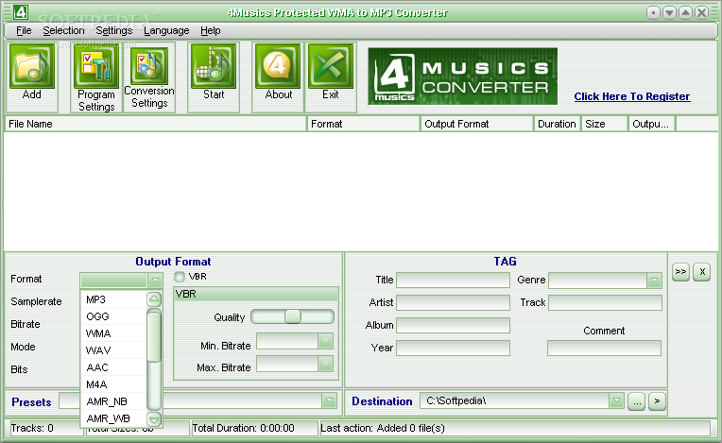Click the format list scroll down arrow
The width and height of the screenshot is (722, 443).
(154, 419)
